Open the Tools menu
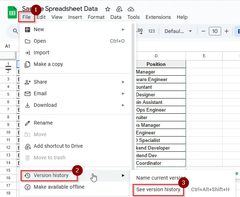The image size is (240, 197). [x=134, y=17]
